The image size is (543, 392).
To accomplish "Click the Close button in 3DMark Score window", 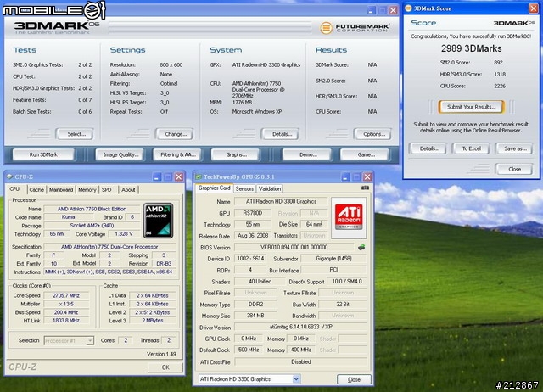I will (514, 170).
